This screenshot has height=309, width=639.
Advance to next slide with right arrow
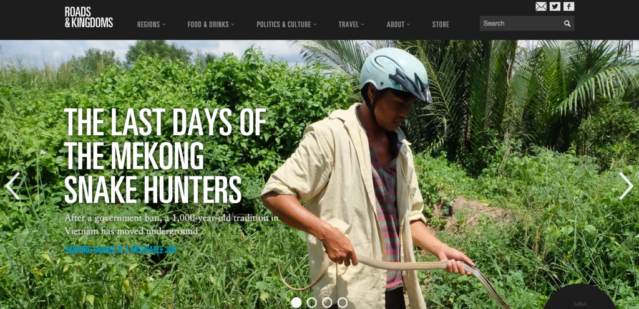(x=626, y=186)
